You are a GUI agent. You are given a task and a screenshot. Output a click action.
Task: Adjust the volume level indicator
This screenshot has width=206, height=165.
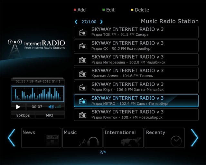tap(58, 107)
